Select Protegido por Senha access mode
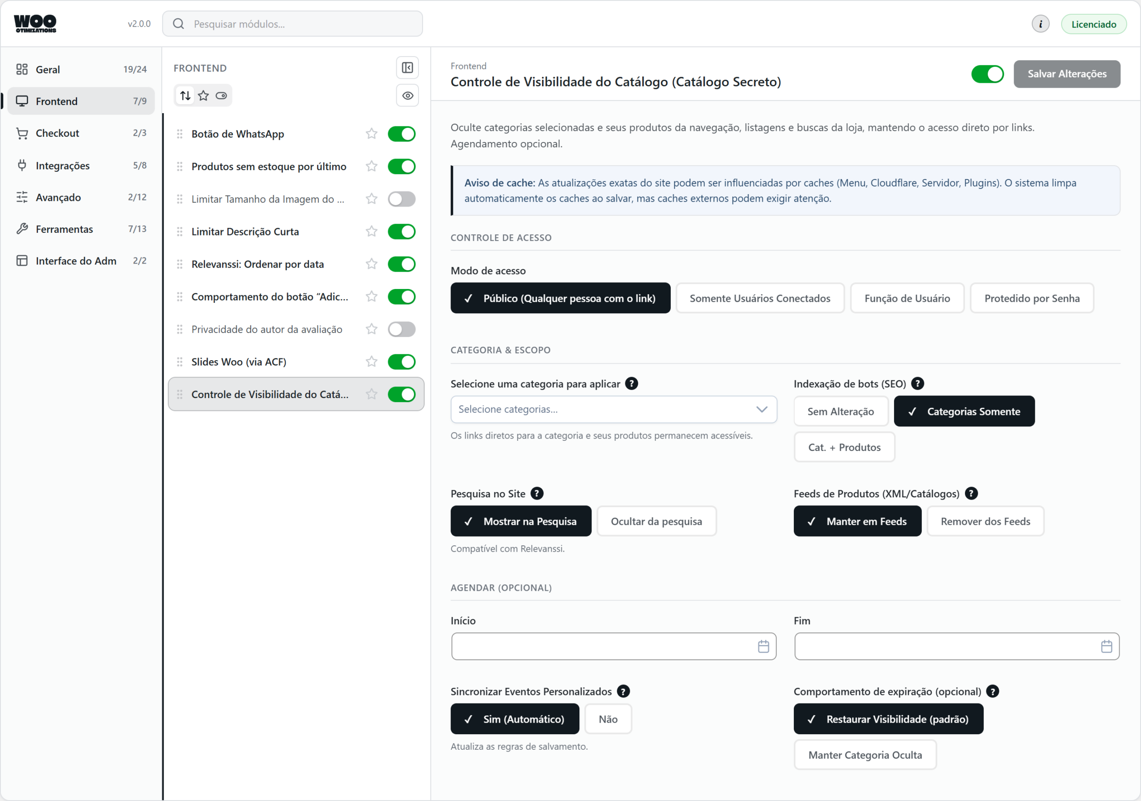Viewport: 1141px width, 801px height. (x=1032, y=298)
